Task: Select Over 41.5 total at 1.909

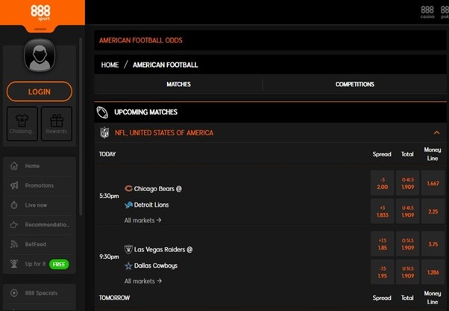Action: (x=407, y=183)
